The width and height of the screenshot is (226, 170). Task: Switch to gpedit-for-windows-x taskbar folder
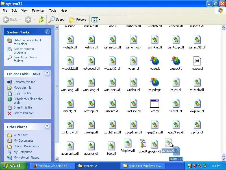142,166
